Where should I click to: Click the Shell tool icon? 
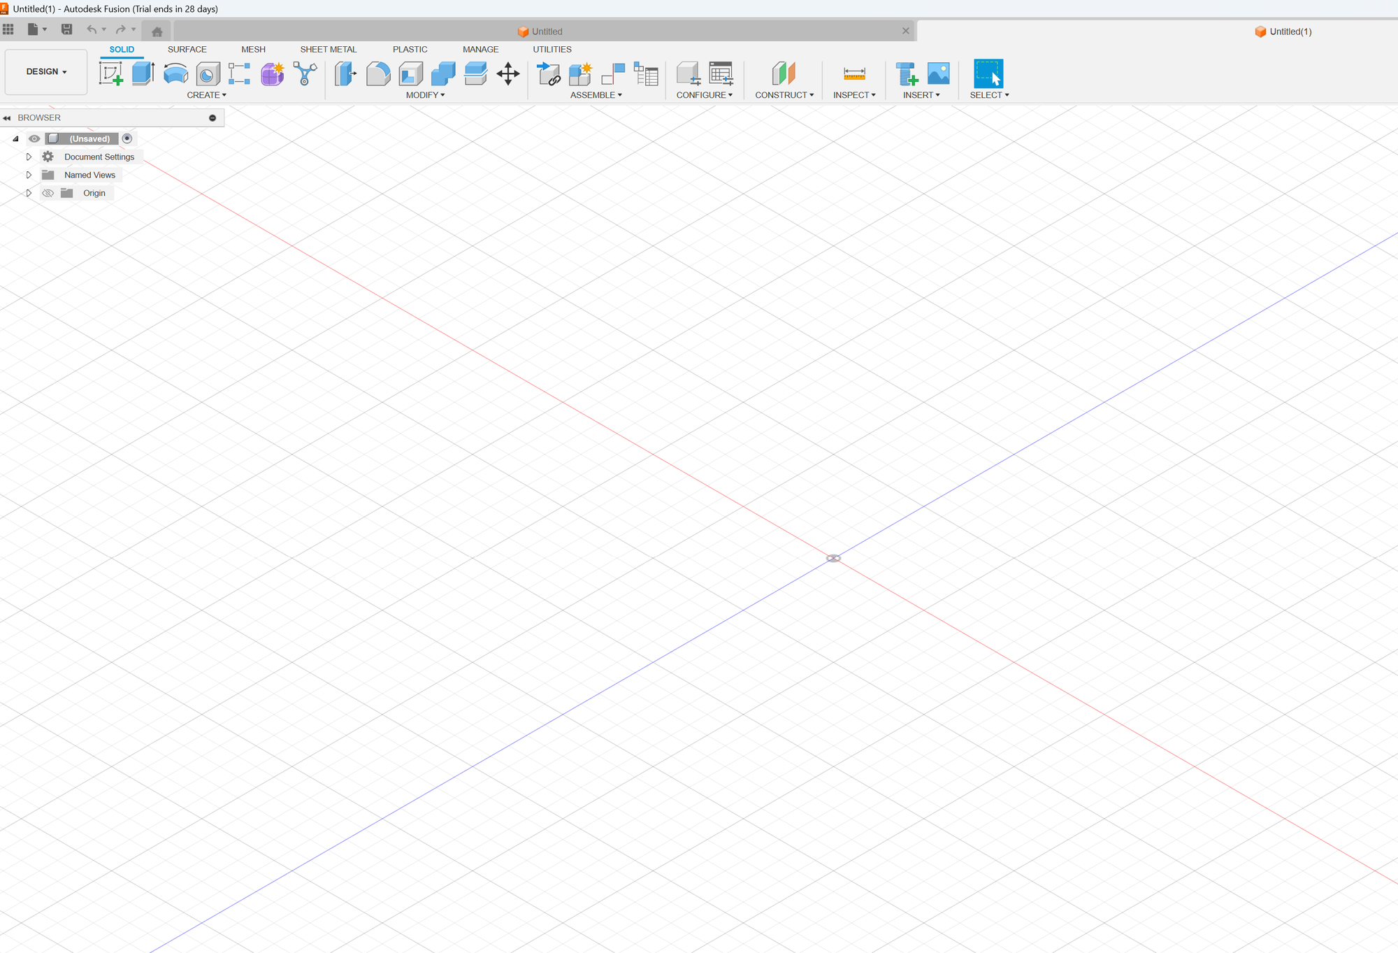click(410, 73)
